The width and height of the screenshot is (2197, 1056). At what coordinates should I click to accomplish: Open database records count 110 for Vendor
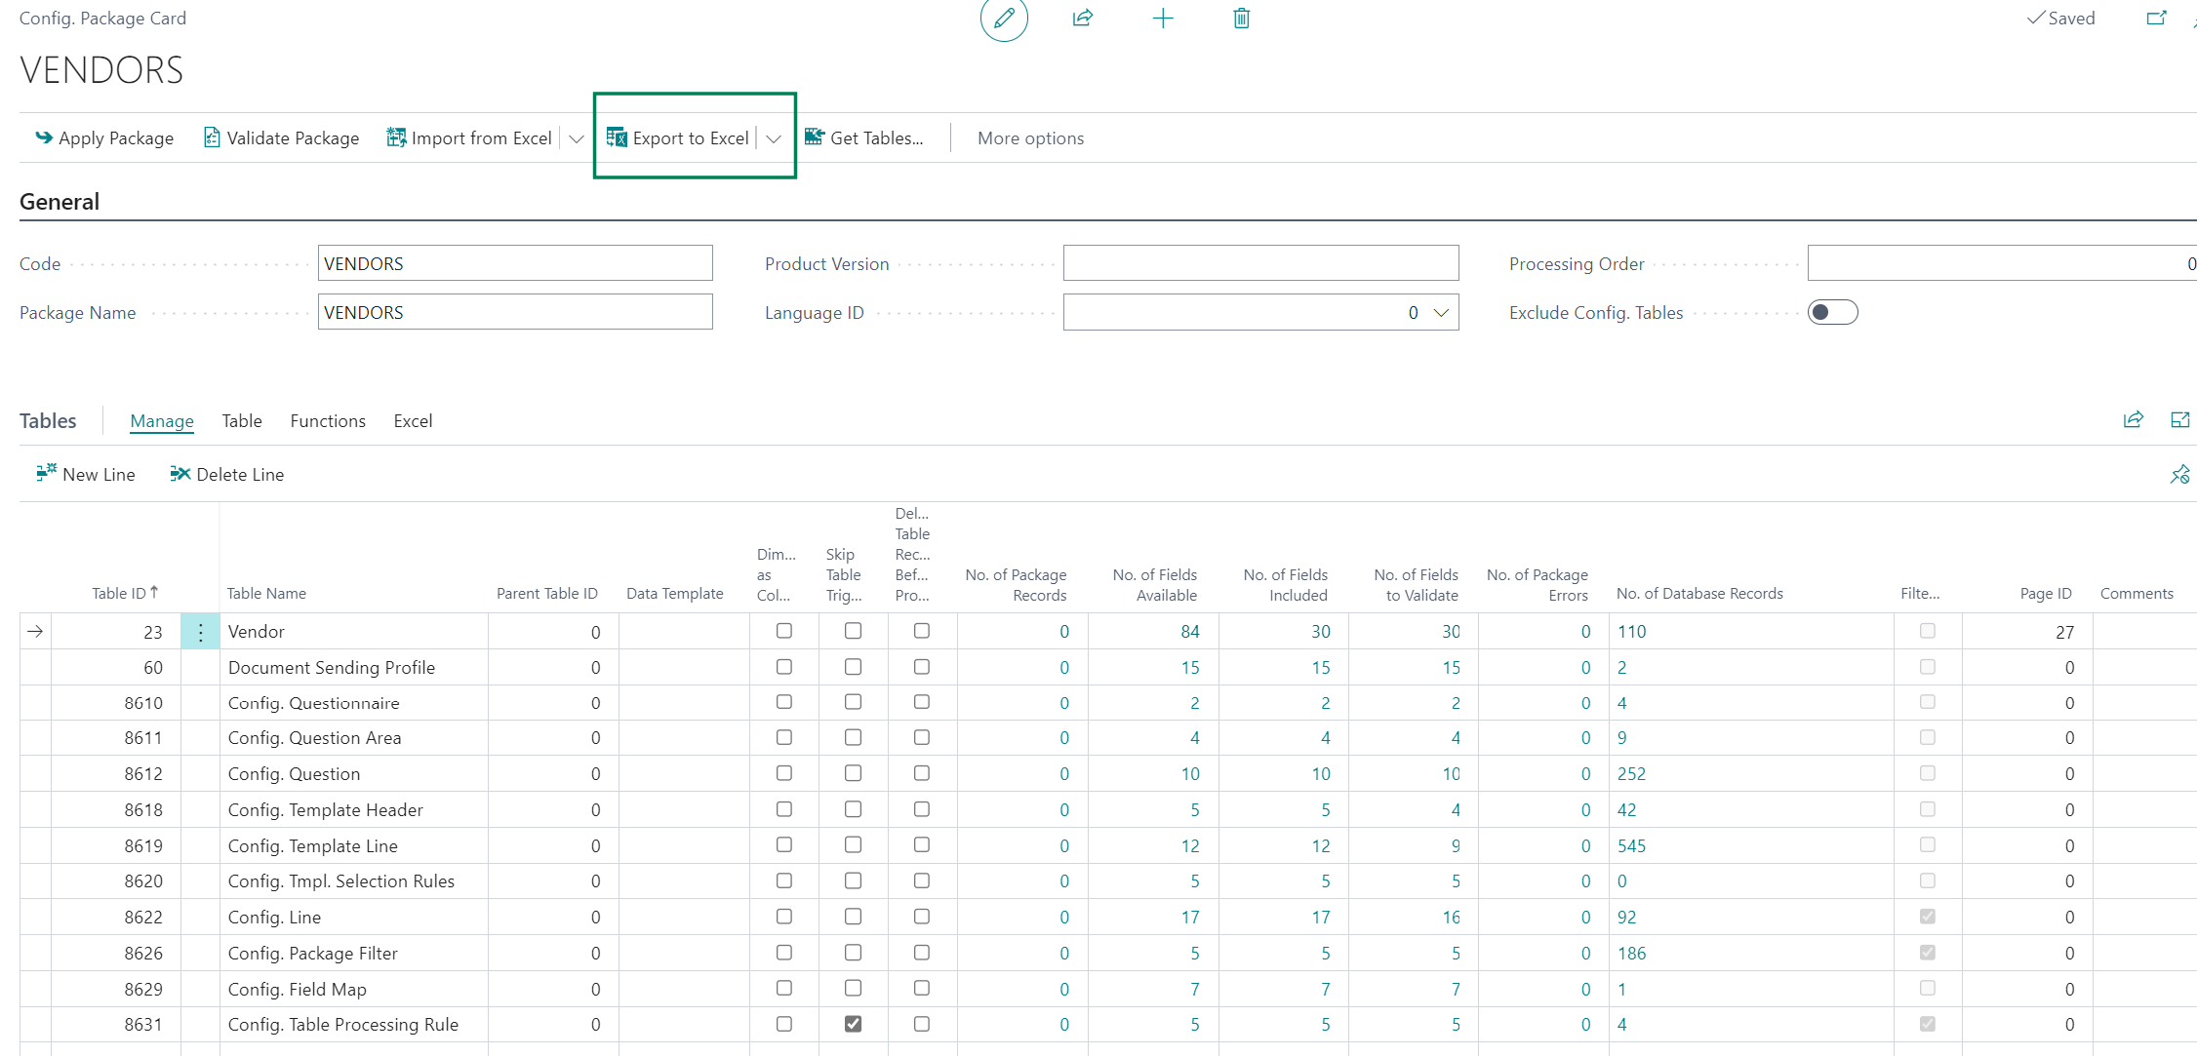click(x=1631, y=632)
